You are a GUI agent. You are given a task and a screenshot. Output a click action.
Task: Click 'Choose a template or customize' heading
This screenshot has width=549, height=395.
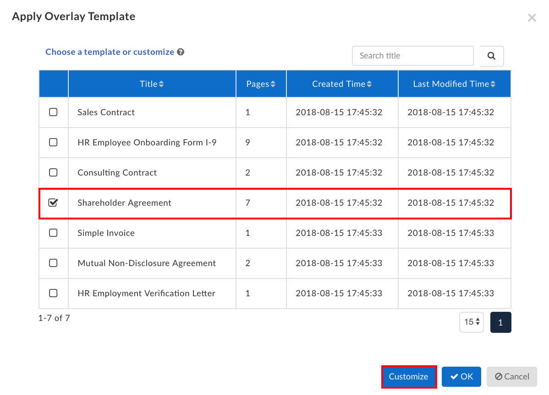tap(110, 52)
